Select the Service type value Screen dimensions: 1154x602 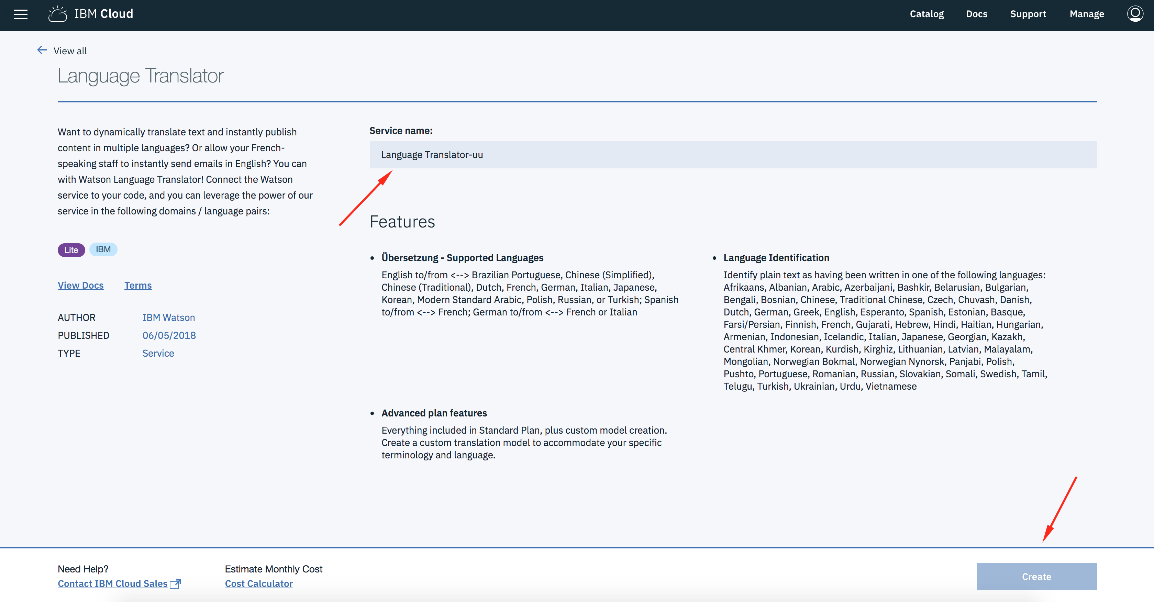click(x=158, y=354)
